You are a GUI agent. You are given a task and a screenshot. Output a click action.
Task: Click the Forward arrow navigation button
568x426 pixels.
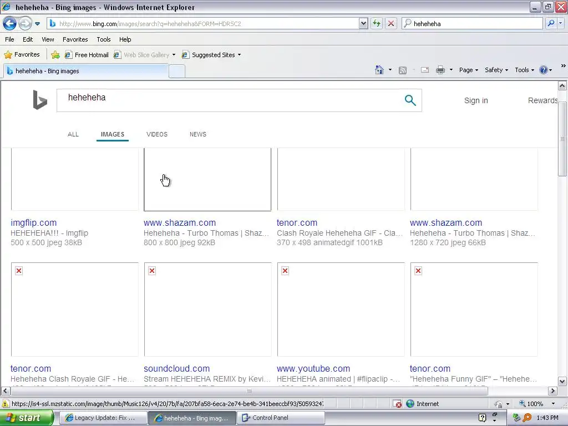(25, 23)
